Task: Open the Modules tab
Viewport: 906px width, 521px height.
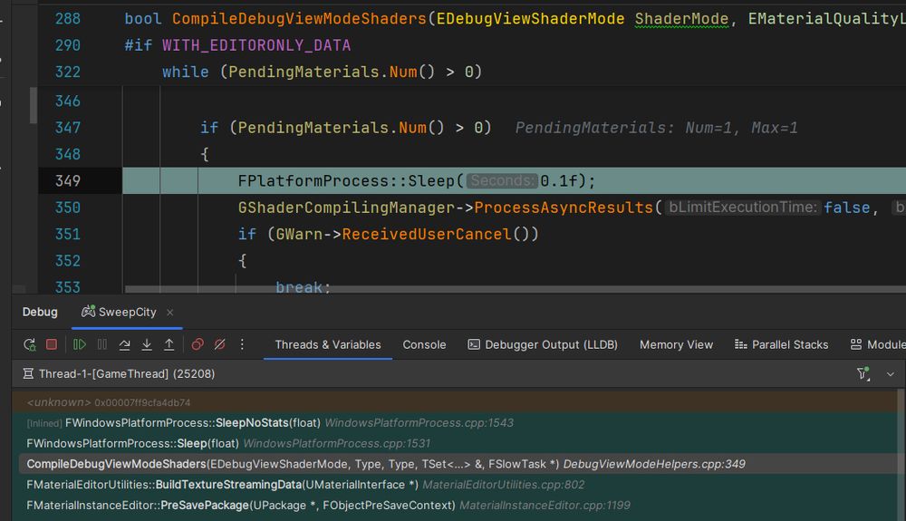Action: point(878,345)
